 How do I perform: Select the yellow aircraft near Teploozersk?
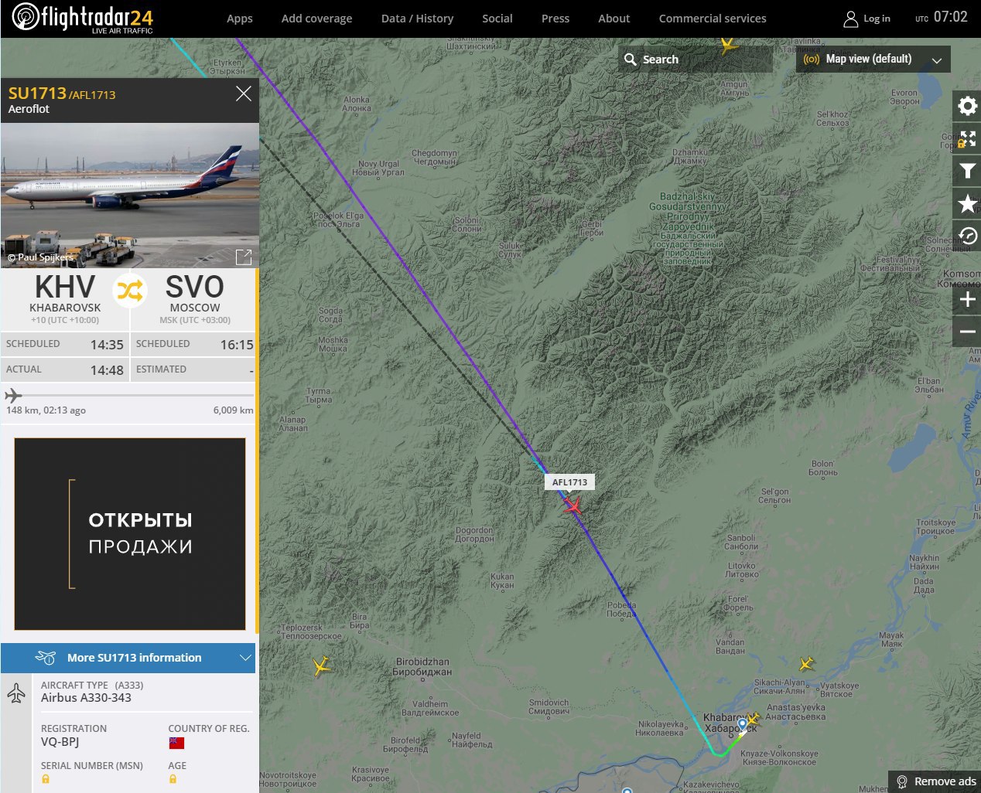click(x=322, y=665)
